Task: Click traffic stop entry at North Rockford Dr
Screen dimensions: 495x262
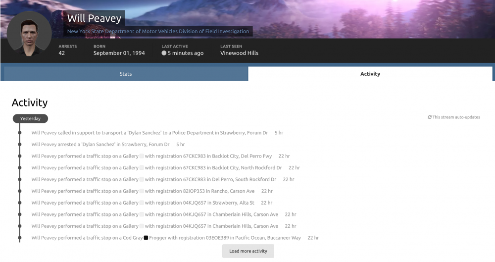Action: (x=156, y=167)
